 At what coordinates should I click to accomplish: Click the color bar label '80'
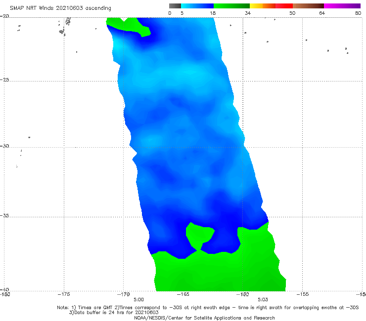pyautogui.click(x=358, y=13)
